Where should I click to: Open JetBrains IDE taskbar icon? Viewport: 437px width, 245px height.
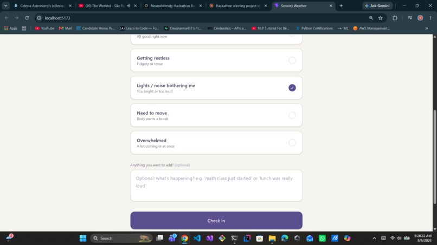tap(247, 239)
